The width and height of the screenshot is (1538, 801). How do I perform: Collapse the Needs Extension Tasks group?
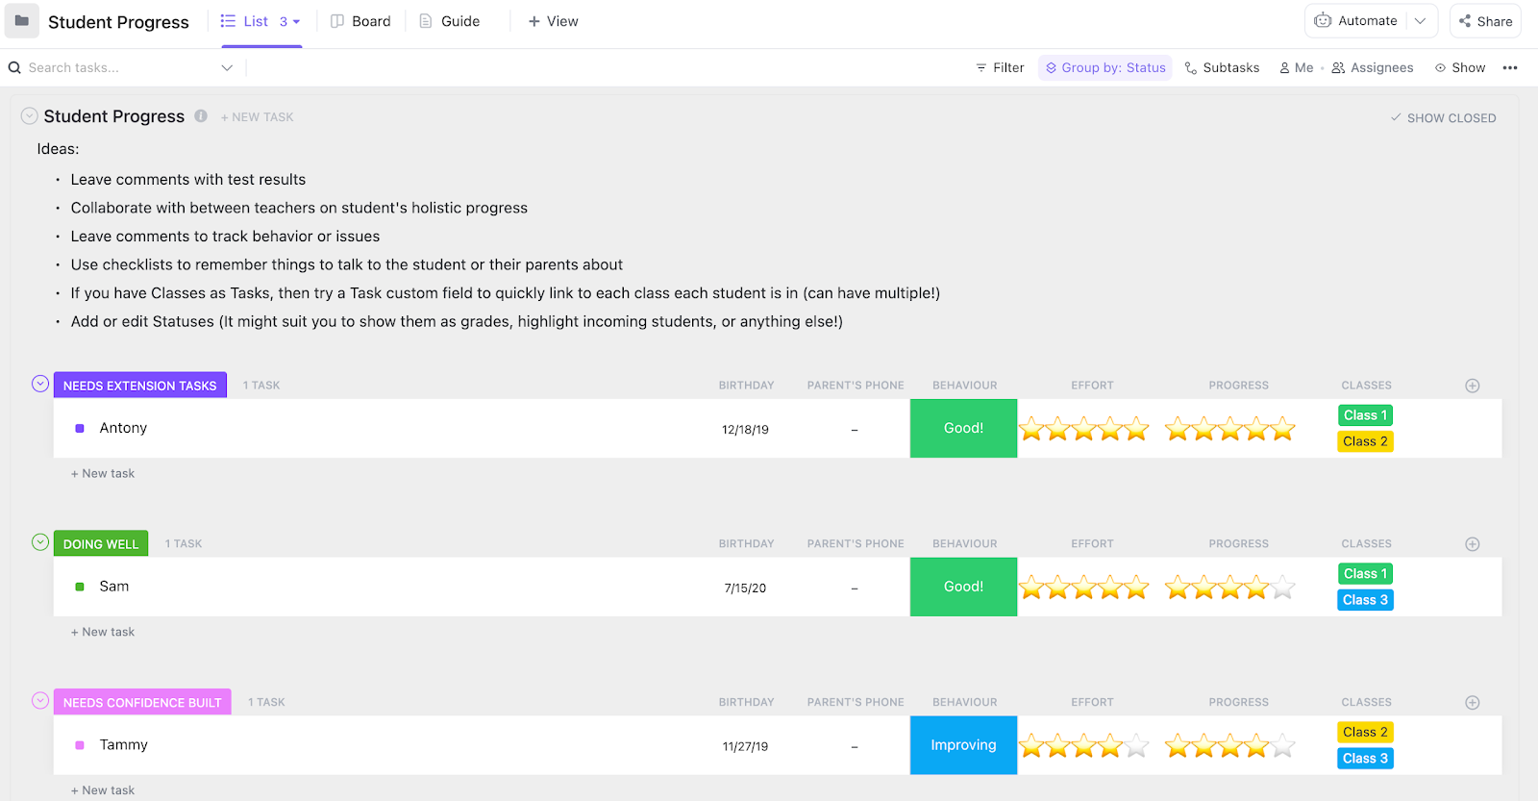[40, 384]
